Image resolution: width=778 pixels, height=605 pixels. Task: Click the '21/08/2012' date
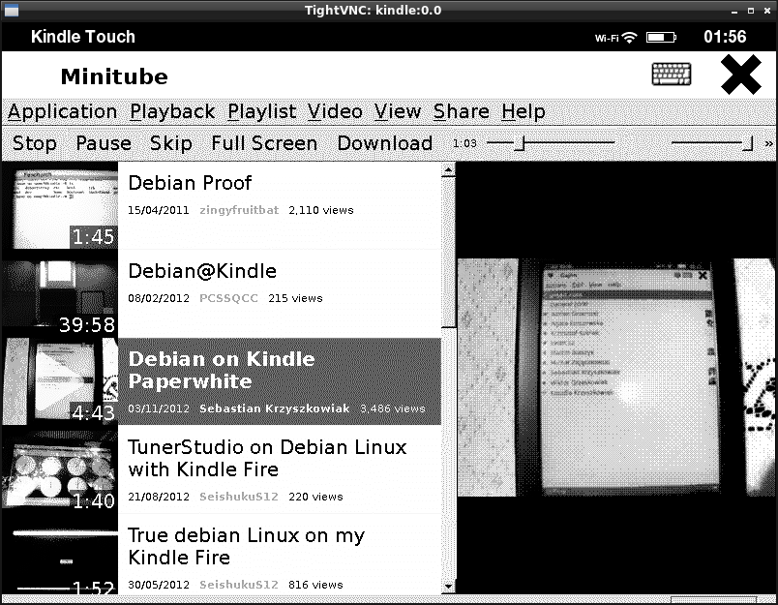(159, 497)
